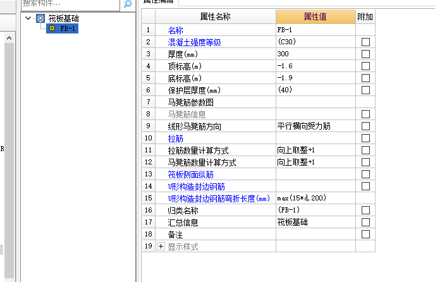Click the thickness value 300
The width and height of the screenshot is (435, 282).
point(316,54)
